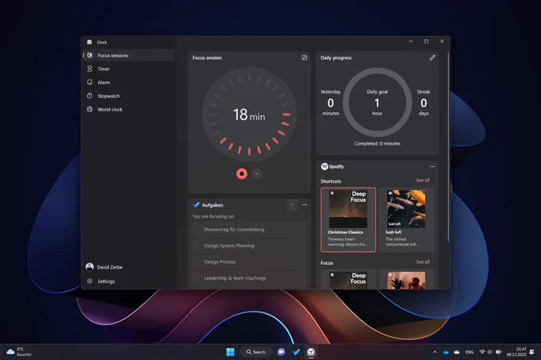Click the Clock app icon in the title bar

pyautogui.click(x=89, y=42)
